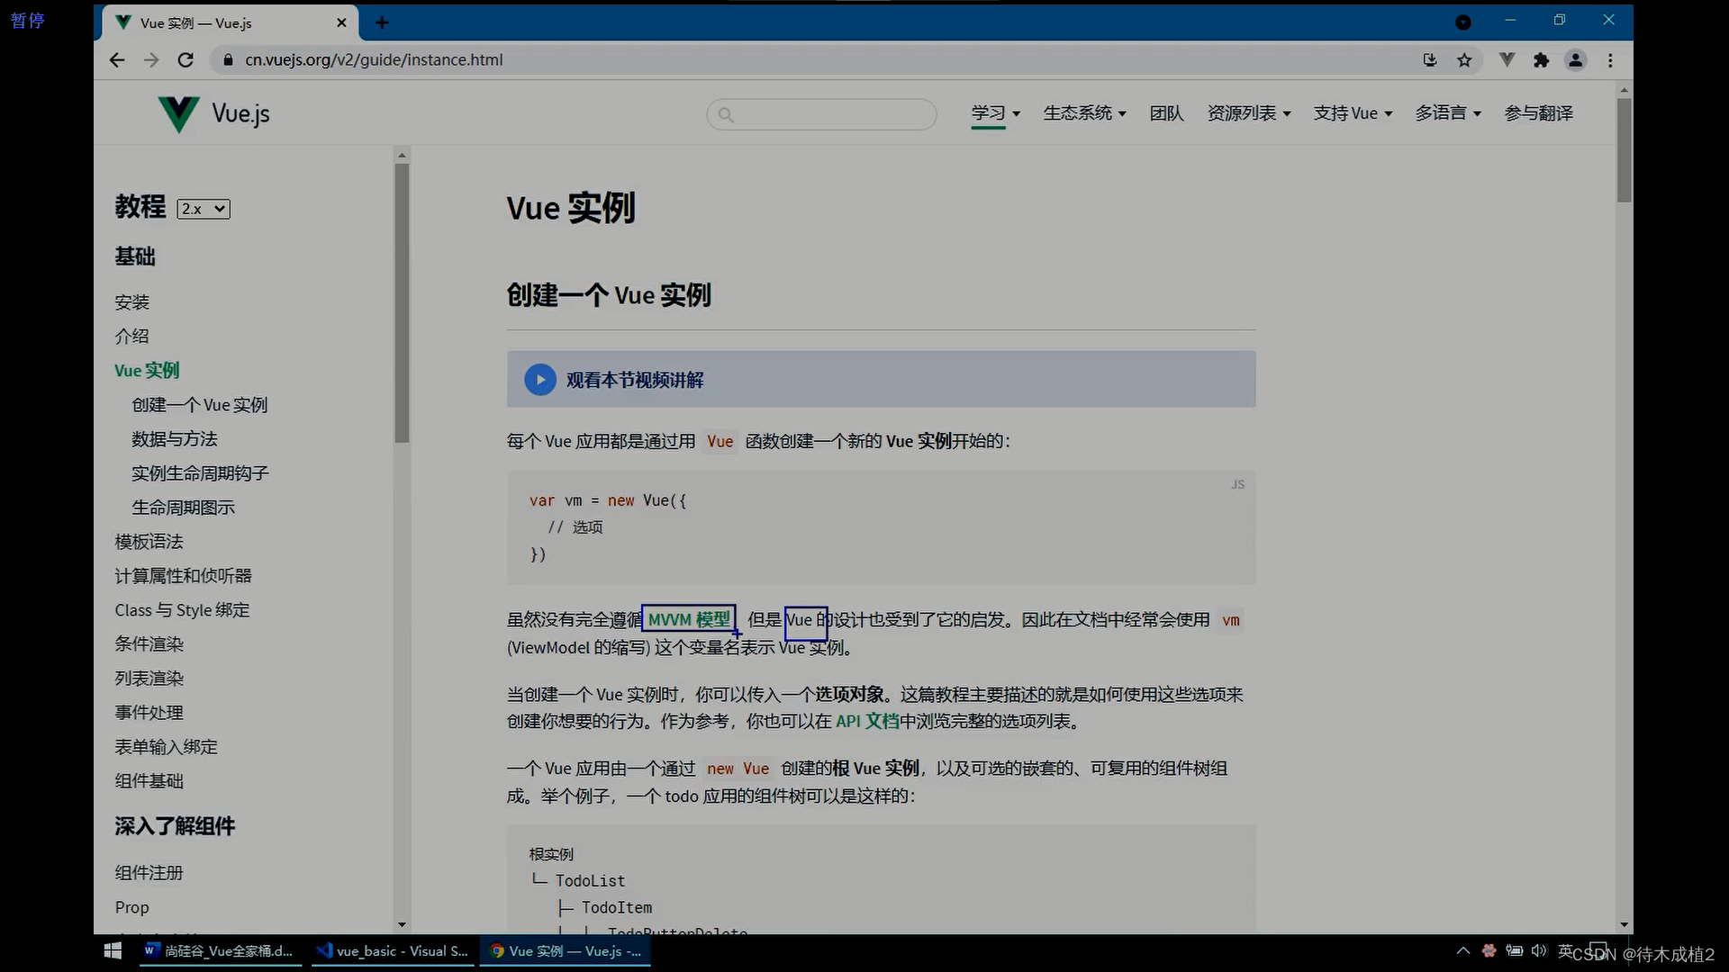
Task: Open Word document 尚硅谷_Vue全家桶 in taskbar
Action: click(x=219, y=951)
